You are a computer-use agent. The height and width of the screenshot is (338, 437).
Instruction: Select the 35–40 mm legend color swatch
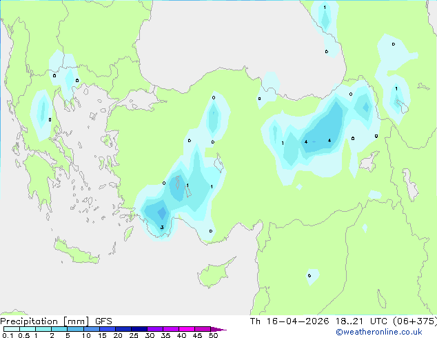pyautogui.click(x=171, y=329)
